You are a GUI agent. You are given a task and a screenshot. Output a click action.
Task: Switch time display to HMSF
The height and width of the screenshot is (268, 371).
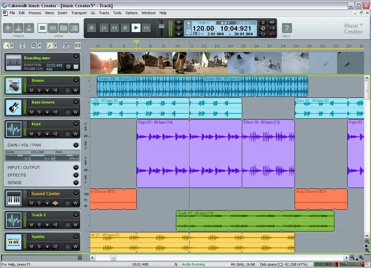[x=245, y=23]
